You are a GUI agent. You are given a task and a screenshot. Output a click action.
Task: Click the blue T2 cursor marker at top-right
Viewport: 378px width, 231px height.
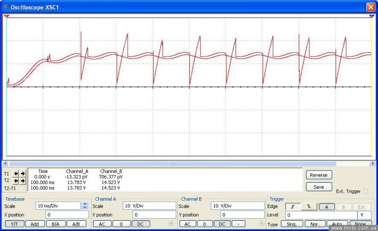(x=371, y=16)
